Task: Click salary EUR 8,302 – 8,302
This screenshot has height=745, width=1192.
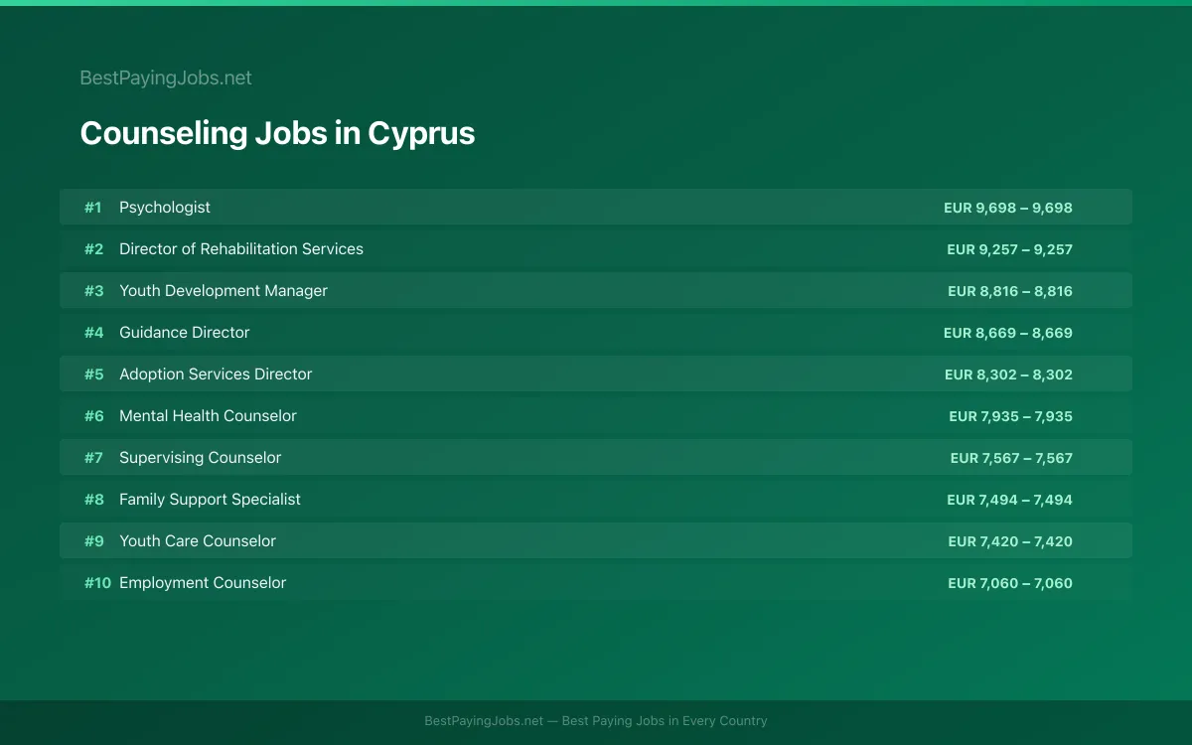Action: pyautogui.click(x=1008, y=374)
